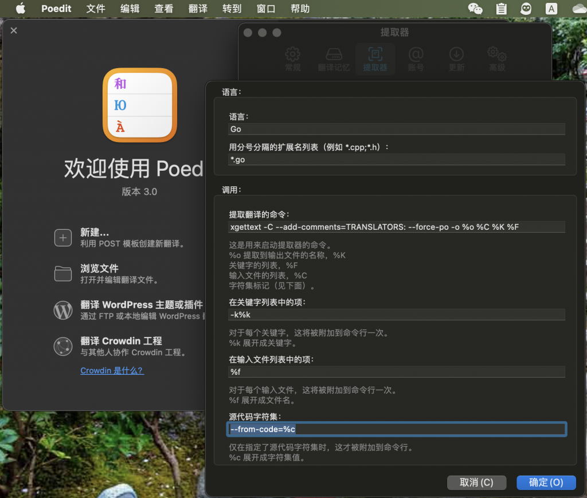Click the 浏览文件 folder icon
The height and width of the screenshot is (498, 587).
[x=63, y=273]
